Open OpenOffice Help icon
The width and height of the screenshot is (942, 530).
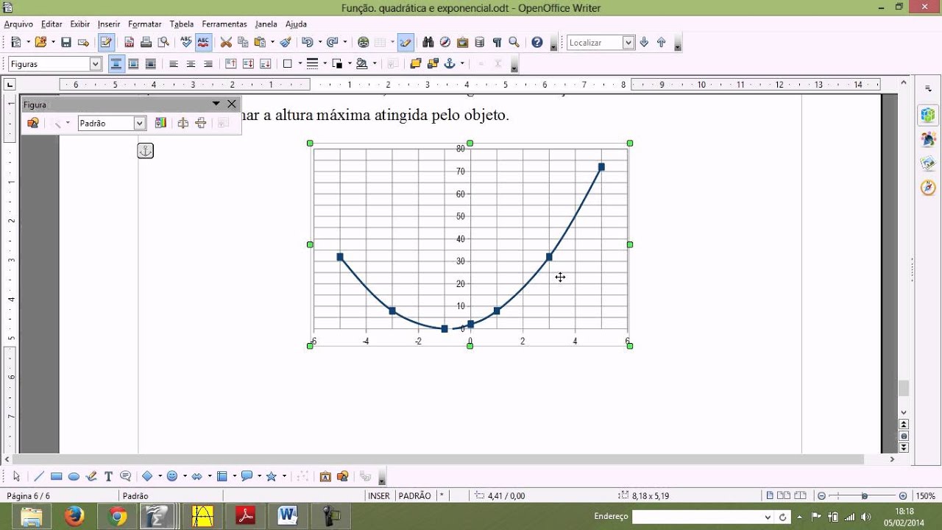(537, 43)
